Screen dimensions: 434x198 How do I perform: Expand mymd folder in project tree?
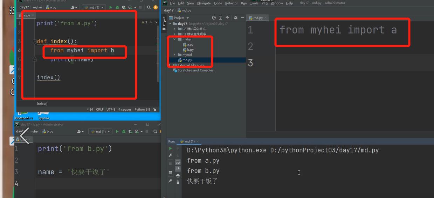click(x=175, y=55)
